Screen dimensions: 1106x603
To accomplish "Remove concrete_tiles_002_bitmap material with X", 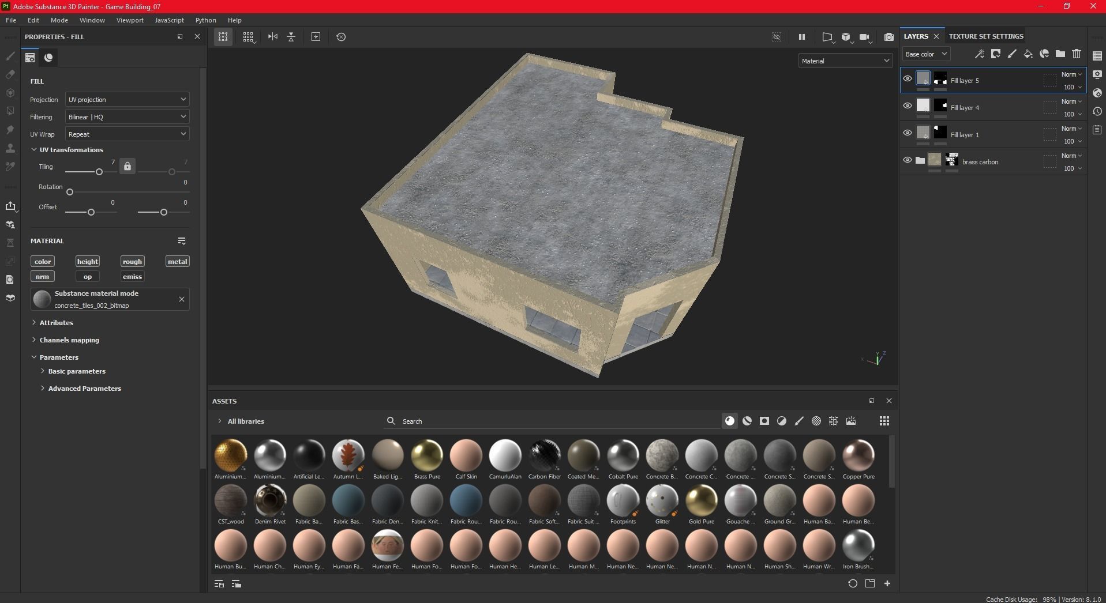I will click(182, 299).
